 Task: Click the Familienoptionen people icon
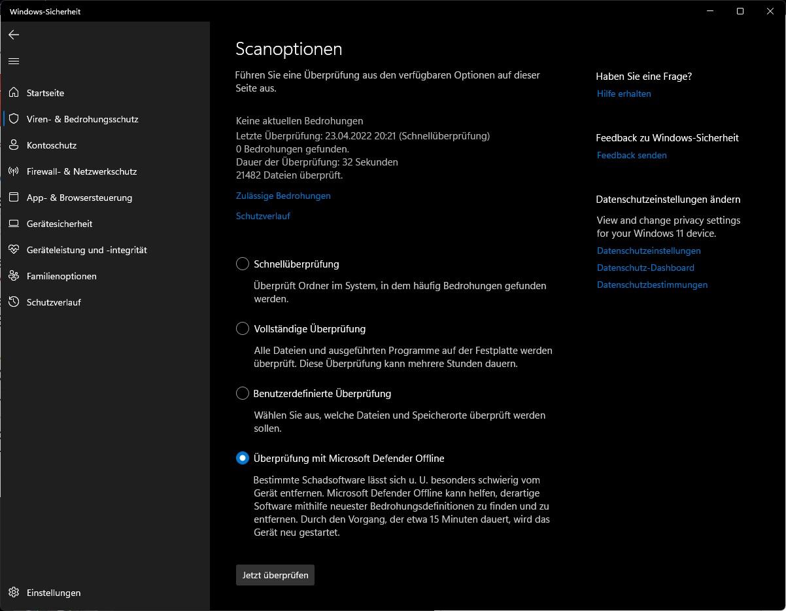14,276
